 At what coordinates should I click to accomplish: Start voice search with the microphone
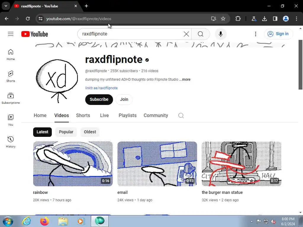(221, 34)
